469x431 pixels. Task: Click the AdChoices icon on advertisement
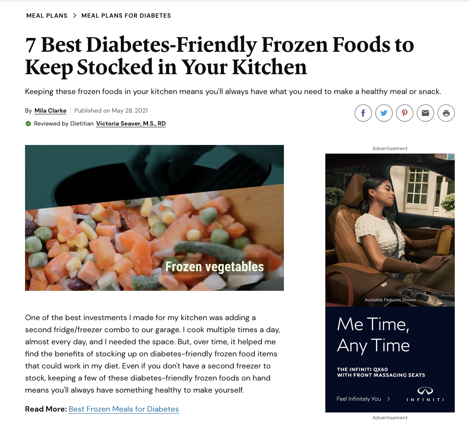click(451, 157)
